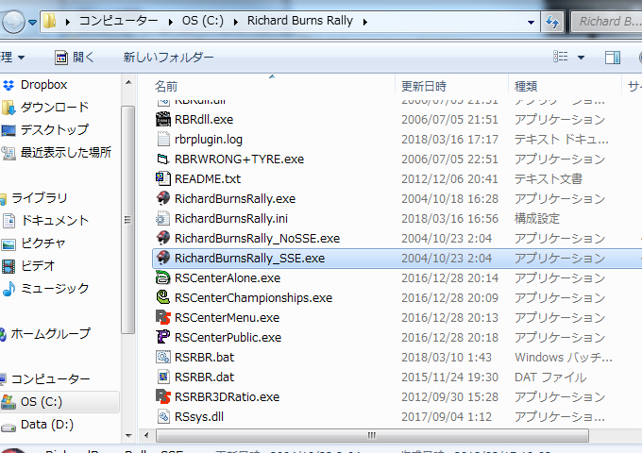Click the Dropbox icon in sidebar
This screenshot has height=453, width=642.
(8, 85)
